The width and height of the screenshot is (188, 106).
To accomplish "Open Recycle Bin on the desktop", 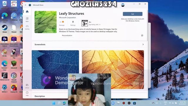I will coord(5,5).
